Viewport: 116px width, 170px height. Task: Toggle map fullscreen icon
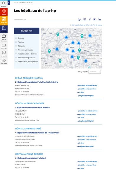pos(100,30)
